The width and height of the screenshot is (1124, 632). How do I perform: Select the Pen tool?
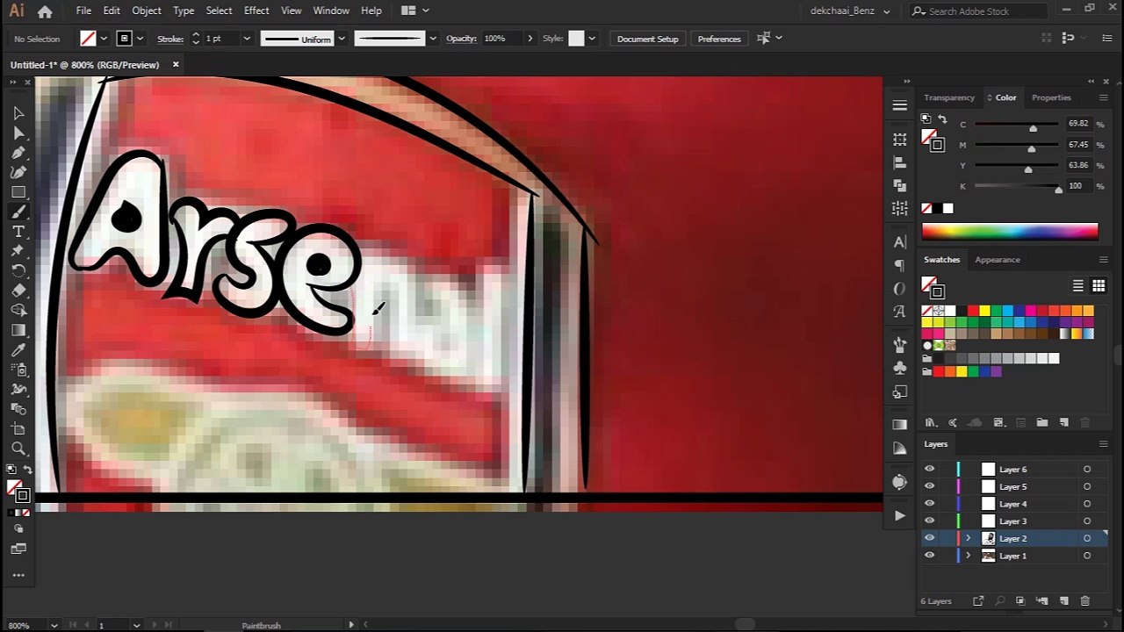(x=18, y=153)
